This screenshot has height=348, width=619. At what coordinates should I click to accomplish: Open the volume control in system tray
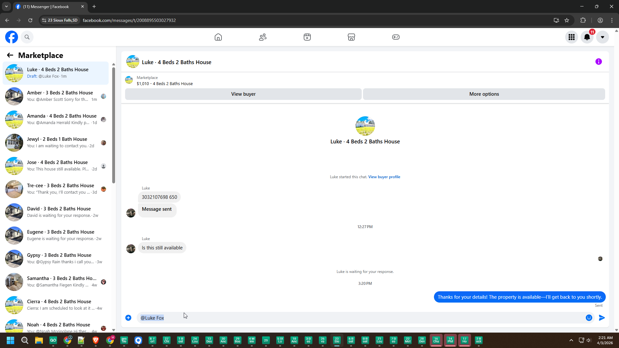pos(589,340)
